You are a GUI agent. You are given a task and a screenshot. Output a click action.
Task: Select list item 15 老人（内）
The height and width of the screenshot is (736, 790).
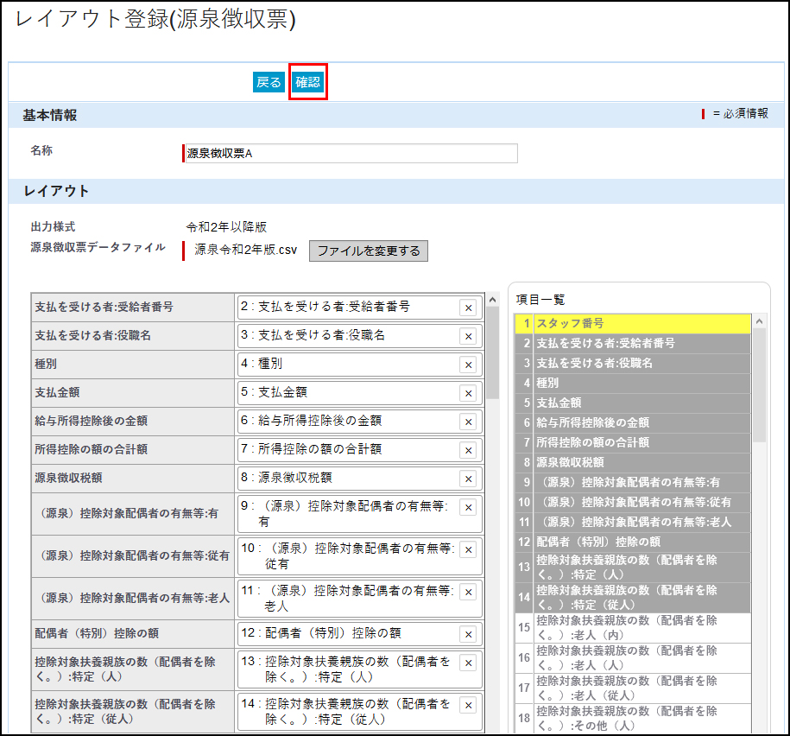(x=633, y=628)
